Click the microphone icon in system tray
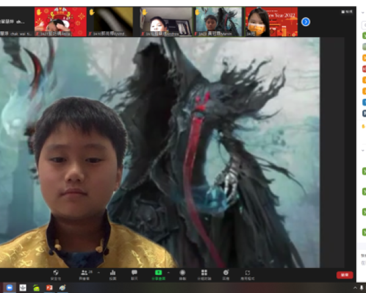 click(x=362, y=288)
